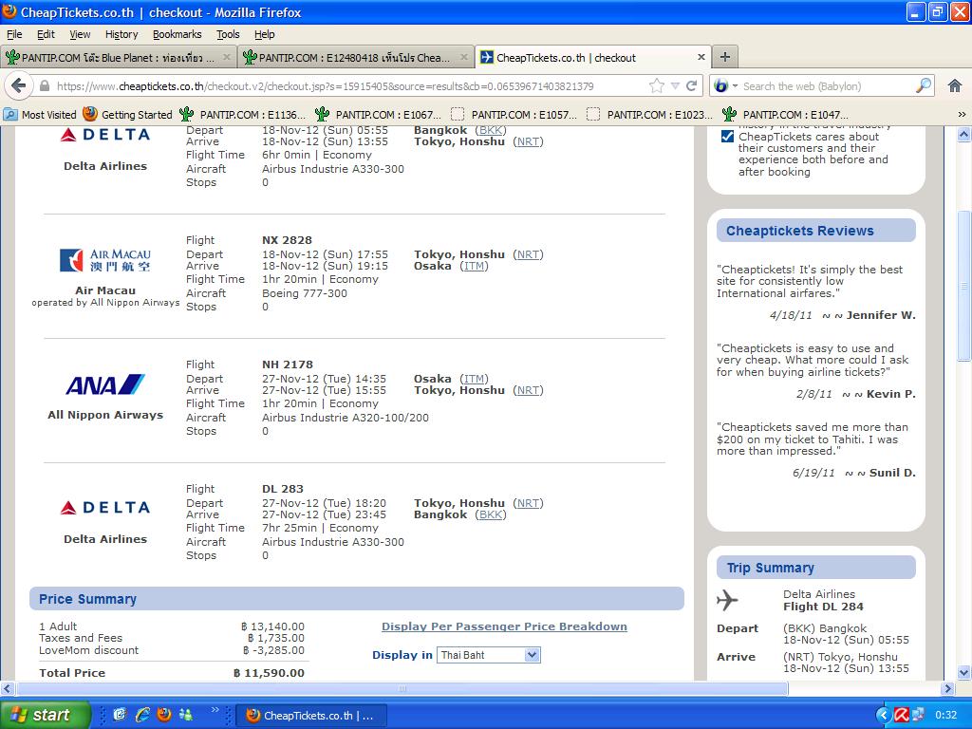Switch to the PANTIP Blue Planet tab
This screenshot has height=729, width=972.
pos(119,58)
